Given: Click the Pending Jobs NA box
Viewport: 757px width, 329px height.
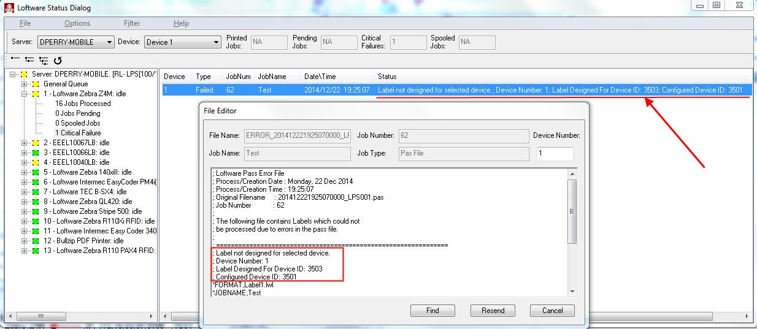Looking at the screenshot, I should point(339,42).
